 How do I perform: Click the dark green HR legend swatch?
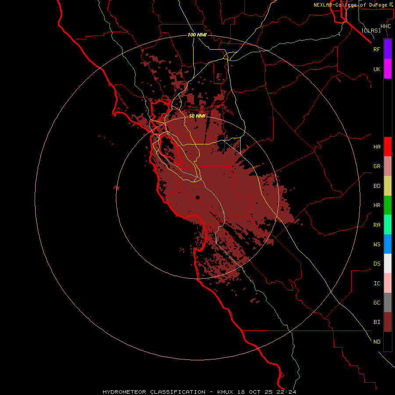pos(388,205)
